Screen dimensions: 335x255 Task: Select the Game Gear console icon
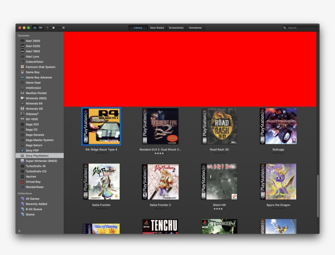[x=22, y=83]
